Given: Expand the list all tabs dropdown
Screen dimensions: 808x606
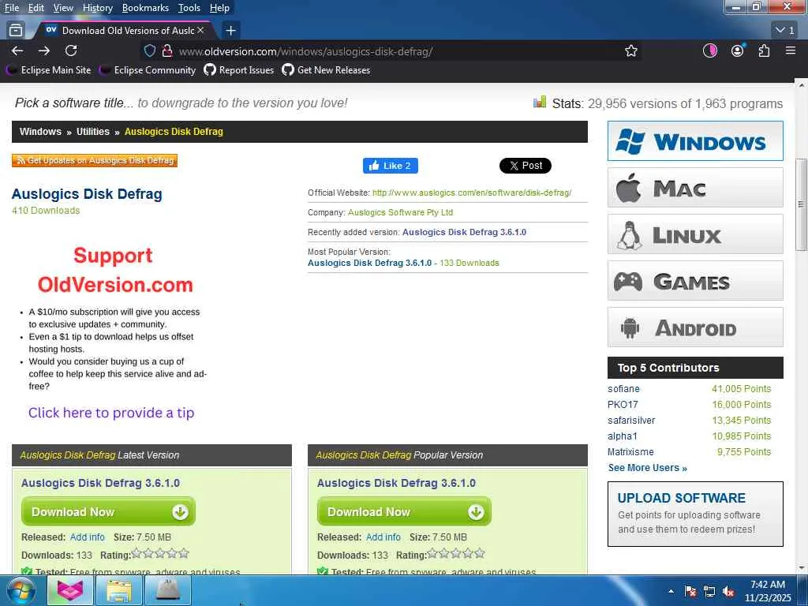Looking at the screenshot, I should (785, 31).
